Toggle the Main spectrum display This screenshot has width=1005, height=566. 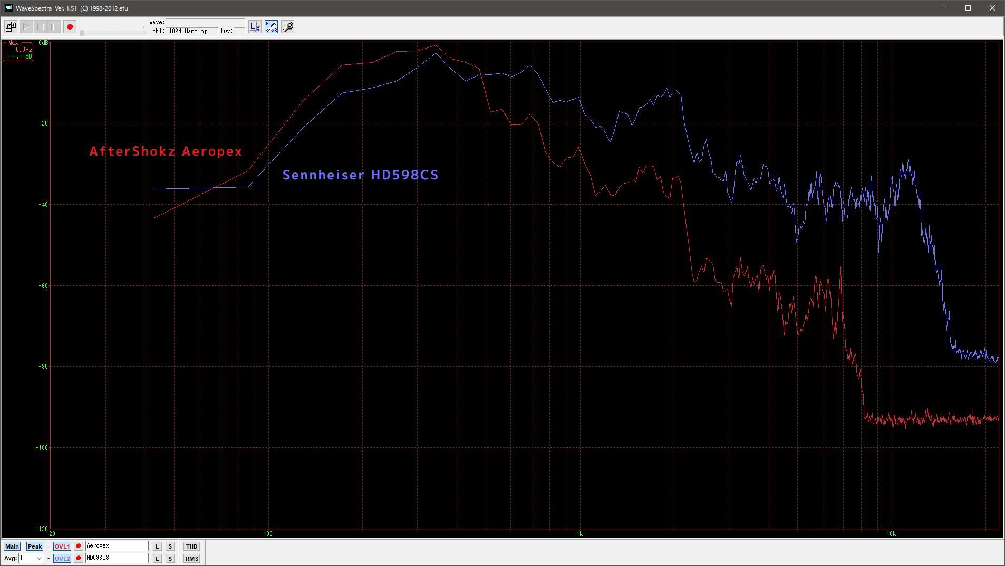click(12, 546)
